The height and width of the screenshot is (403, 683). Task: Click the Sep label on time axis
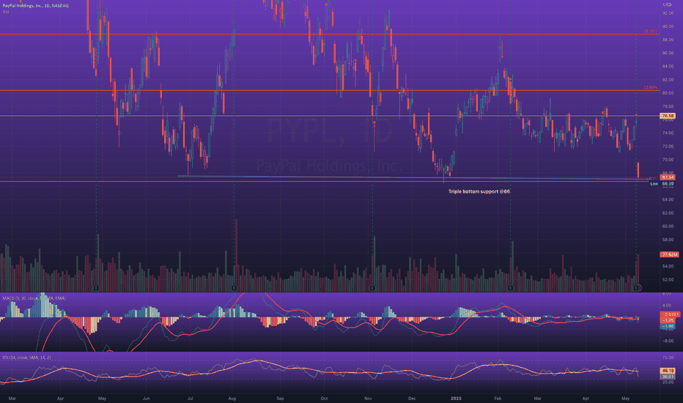click(x=280, y=398)
